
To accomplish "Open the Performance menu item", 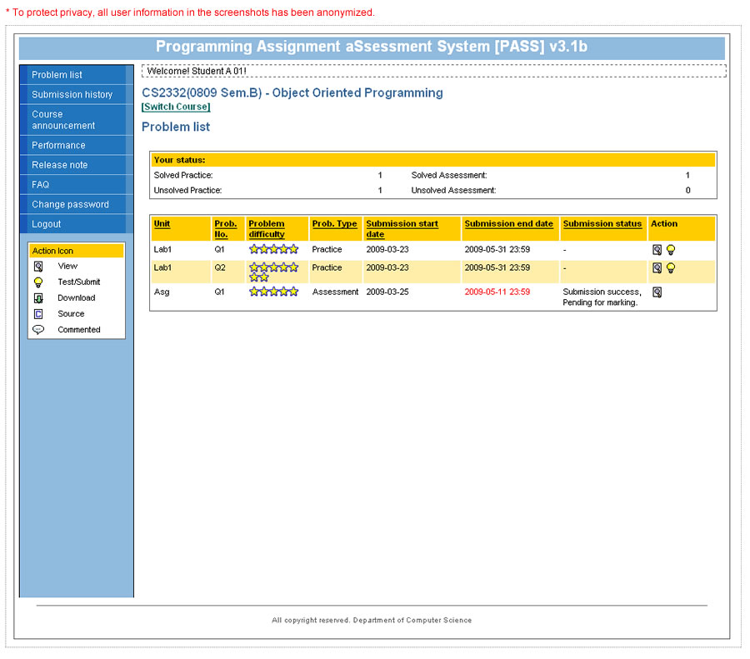I will pos(58,145).
